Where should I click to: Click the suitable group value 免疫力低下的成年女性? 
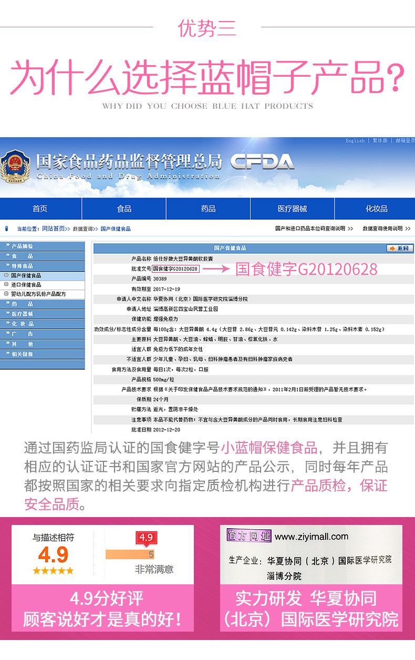coord(178,349)
